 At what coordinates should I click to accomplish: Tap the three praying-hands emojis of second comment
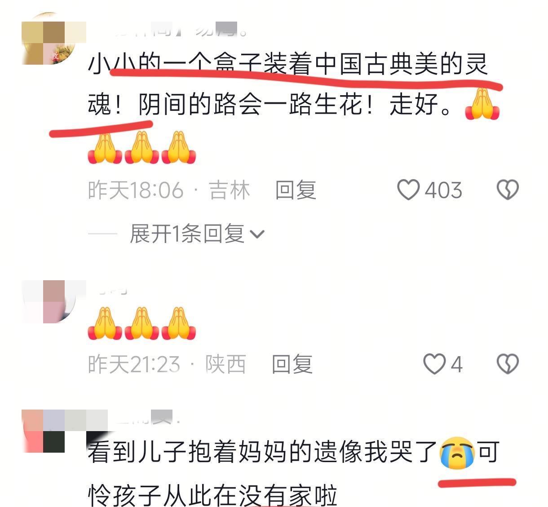coord(142,323)
